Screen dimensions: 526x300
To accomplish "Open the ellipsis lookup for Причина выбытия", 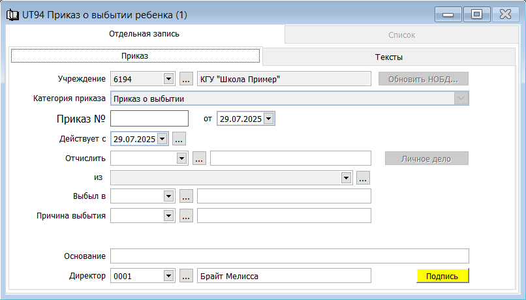I will click(x=186, y=215).
